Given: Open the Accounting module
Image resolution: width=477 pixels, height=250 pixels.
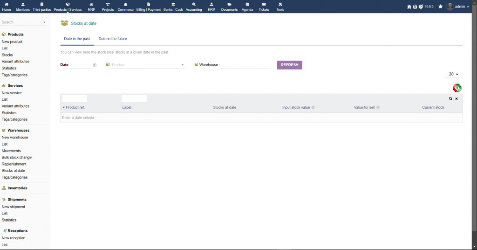Looking at the screenshot, I should click(x=194, y=7).
